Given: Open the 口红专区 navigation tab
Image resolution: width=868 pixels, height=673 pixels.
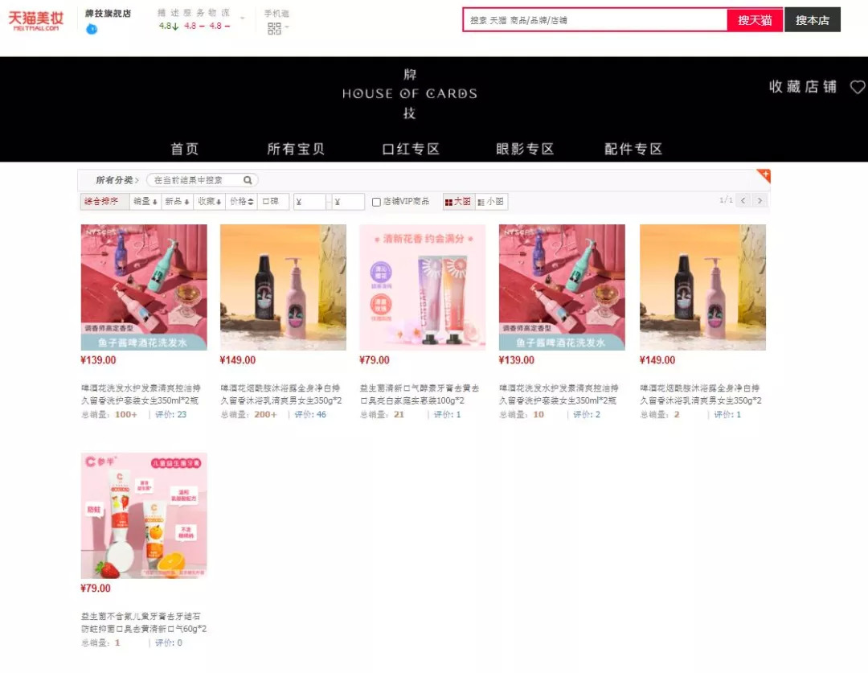Looking at the screenshot, I should [411, 149].
